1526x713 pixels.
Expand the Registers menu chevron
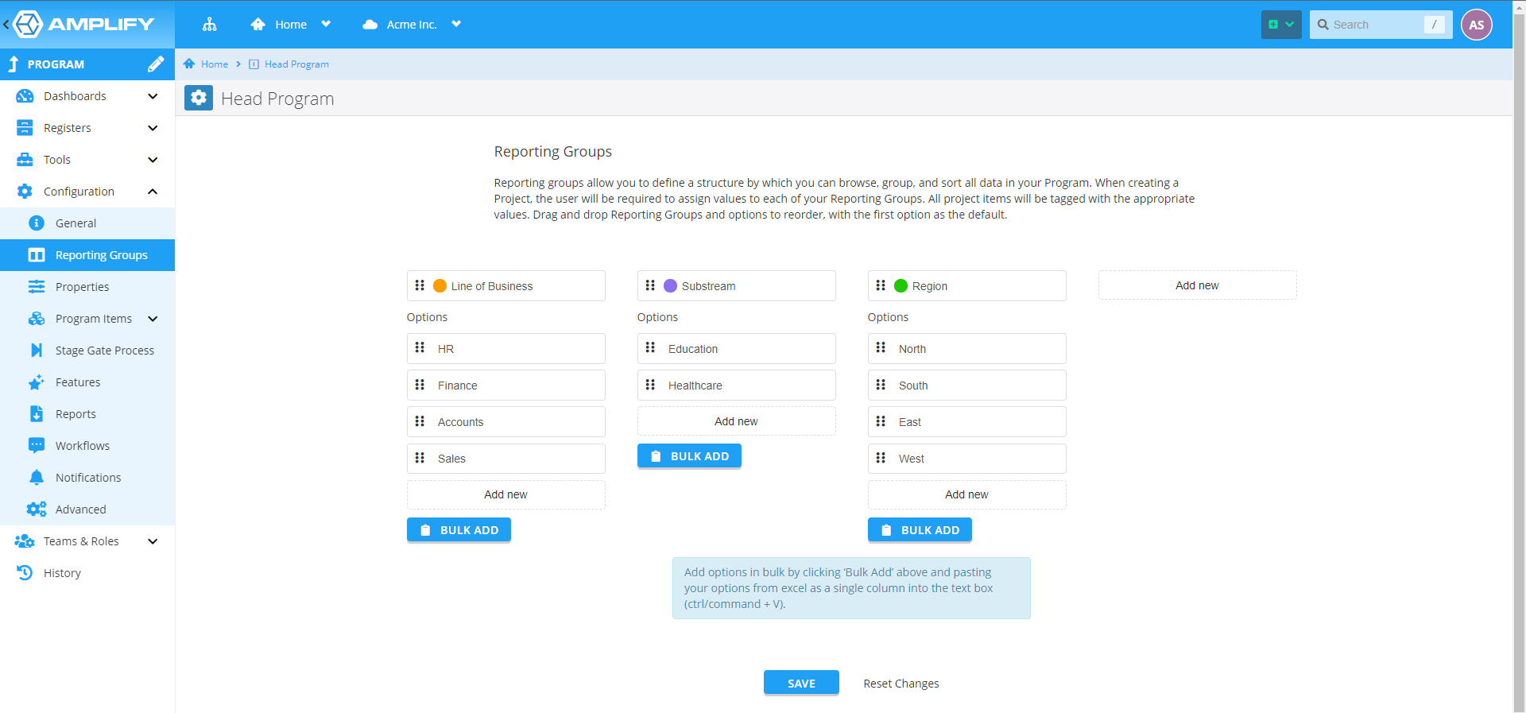click(x=153, y=128)
